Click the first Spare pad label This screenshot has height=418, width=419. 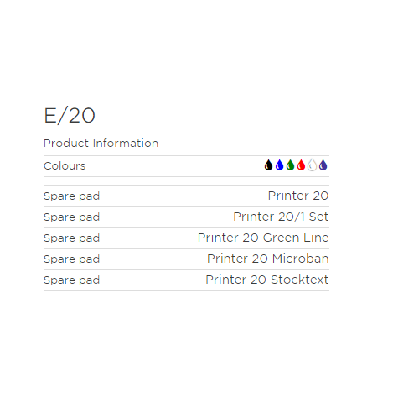point(72,196)
